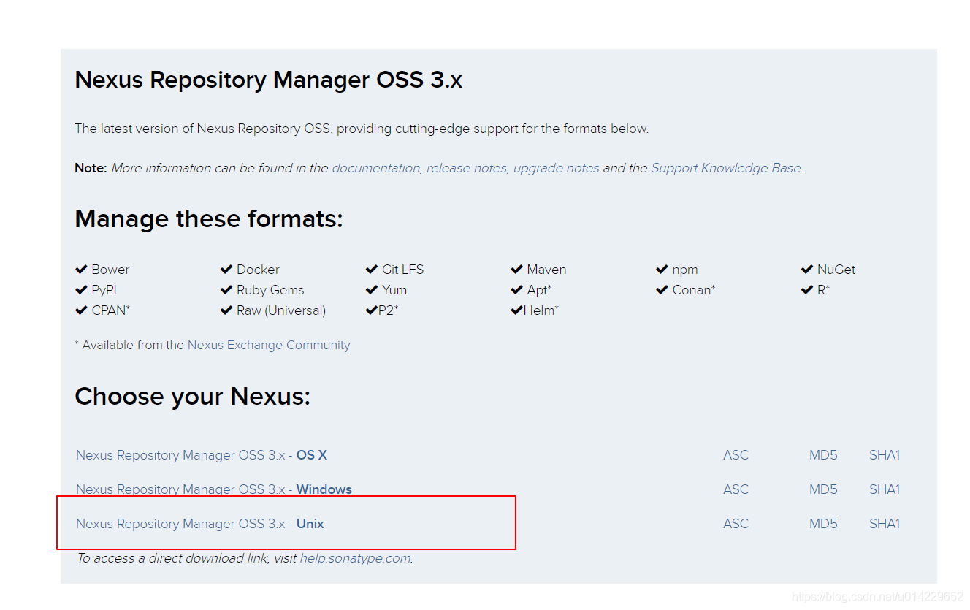Select the 'Raw (Universal)' format text
Screen dimensions: 970x610
click(x=281, y=310)
